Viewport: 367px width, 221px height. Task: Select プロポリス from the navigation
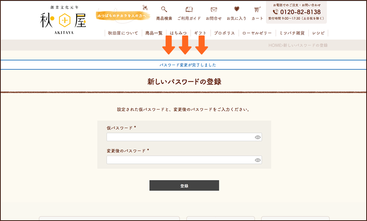224,33
